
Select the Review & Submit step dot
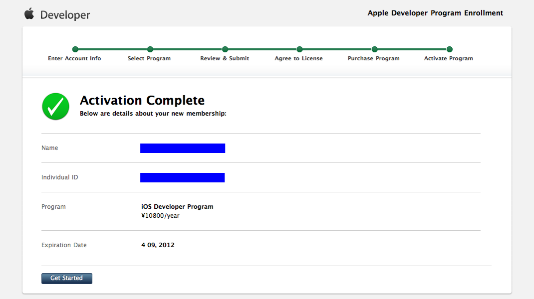click(225, 49)
